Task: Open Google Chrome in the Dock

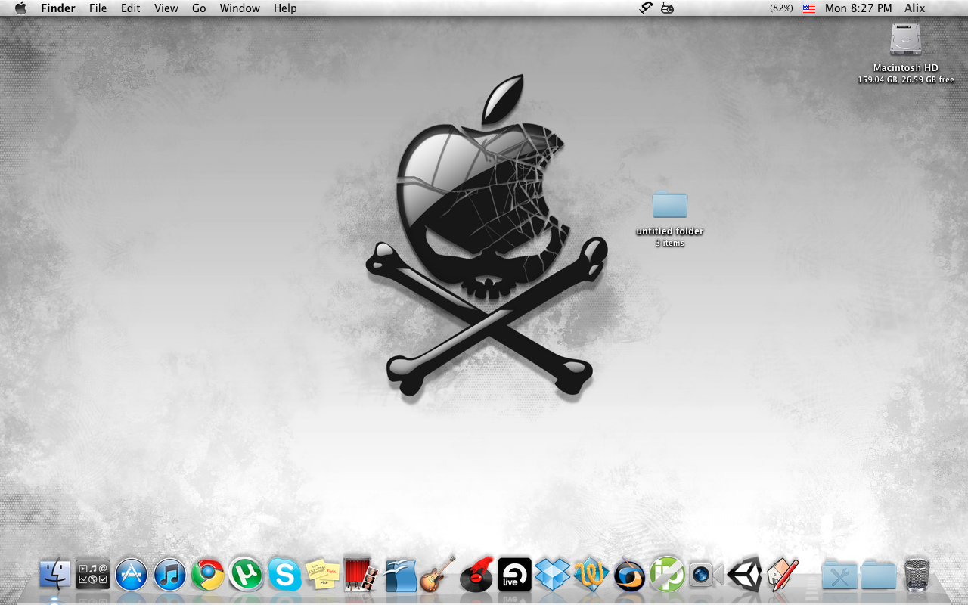Action: tap(207, 575)
